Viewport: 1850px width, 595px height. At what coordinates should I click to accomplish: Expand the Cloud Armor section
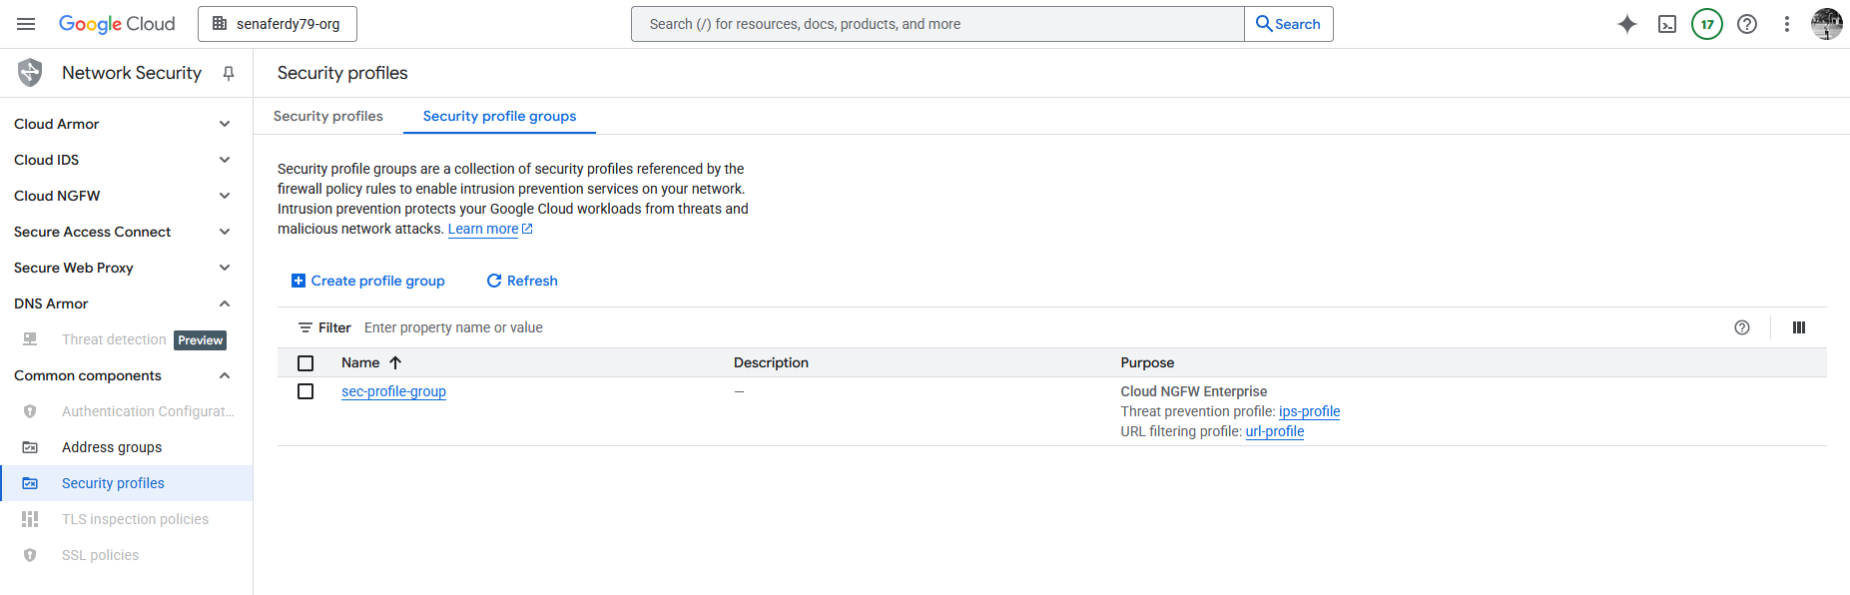(x=225, y=124)
